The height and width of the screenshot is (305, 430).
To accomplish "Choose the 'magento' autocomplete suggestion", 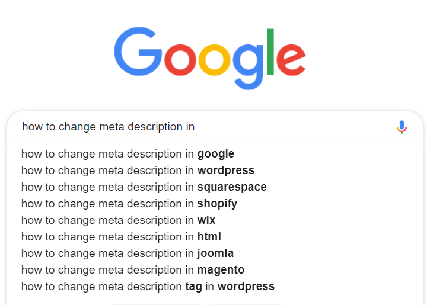I will (x=133, y=270).
